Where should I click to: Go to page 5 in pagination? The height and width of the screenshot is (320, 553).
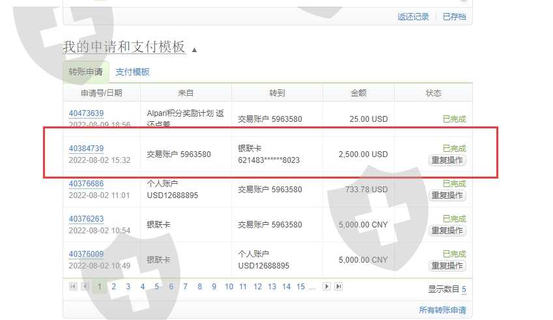156,287
